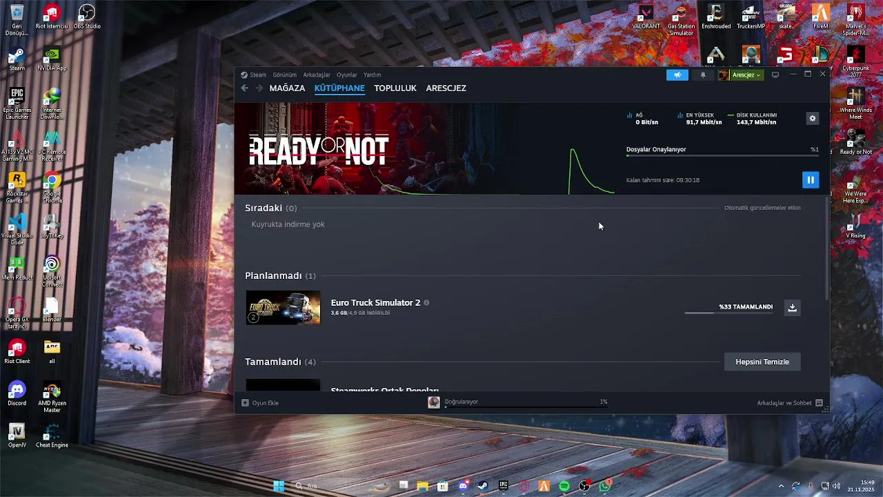Click Otomatik güncellemeler etkin text
Viewport: 883px width, 497px height.
point(762,208)
